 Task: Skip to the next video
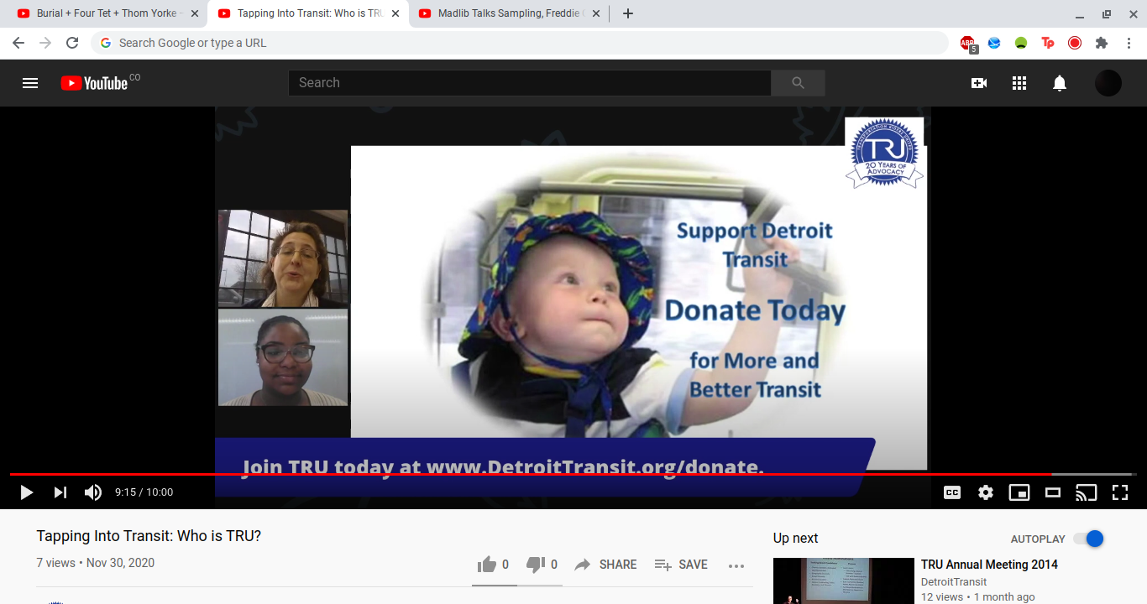[x=60, y=492]
